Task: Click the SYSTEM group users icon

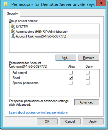Action: pos(13,27)
